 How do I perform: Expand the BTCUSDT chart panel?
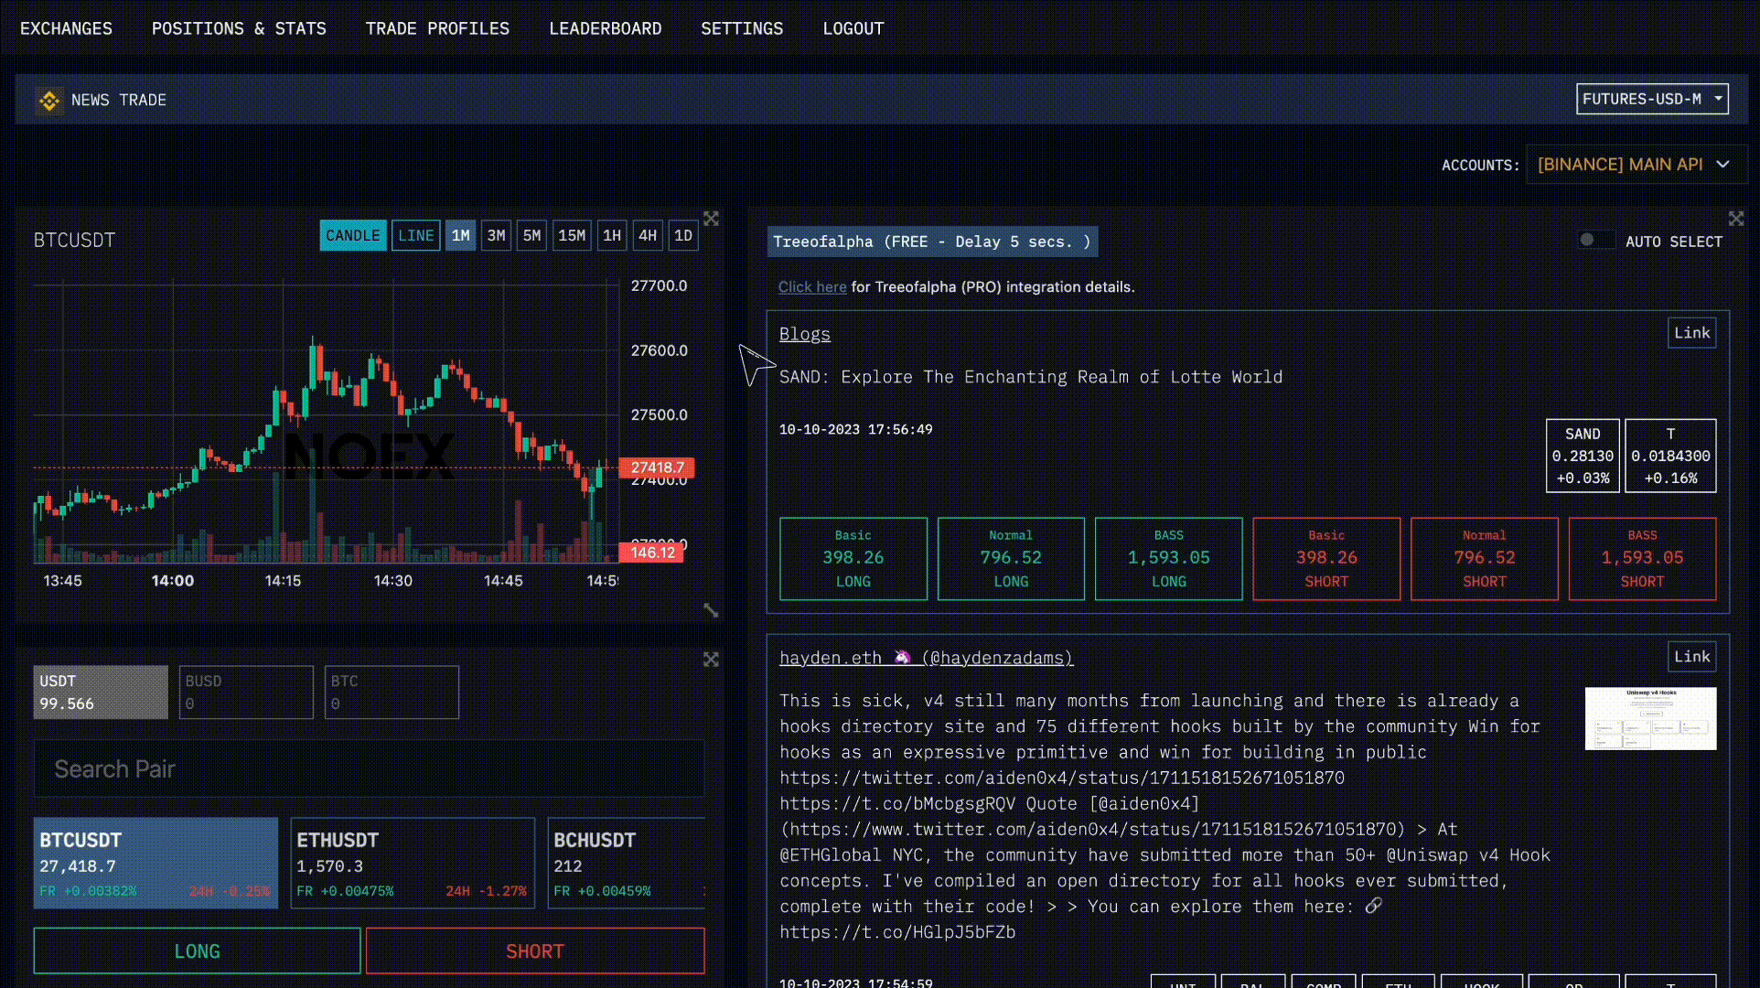pos(711,219)
